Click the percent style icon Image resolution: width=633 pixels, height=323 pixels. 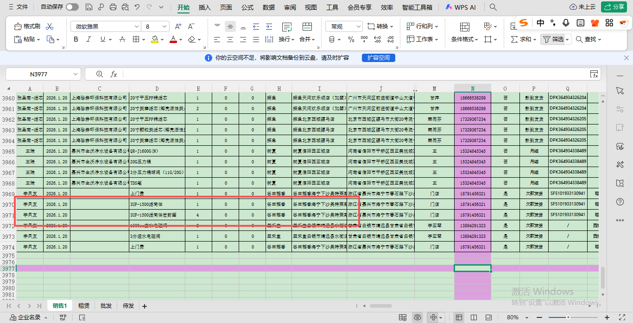point(351,39)
